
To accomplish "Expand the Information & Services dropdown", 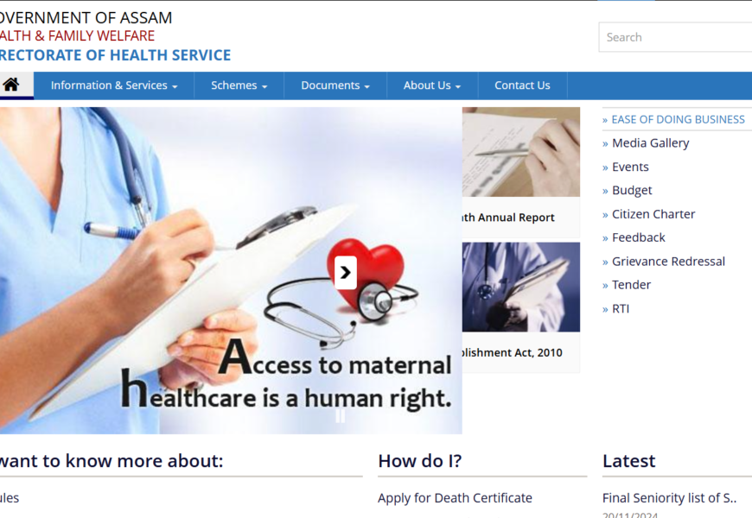I will point(114,85).
